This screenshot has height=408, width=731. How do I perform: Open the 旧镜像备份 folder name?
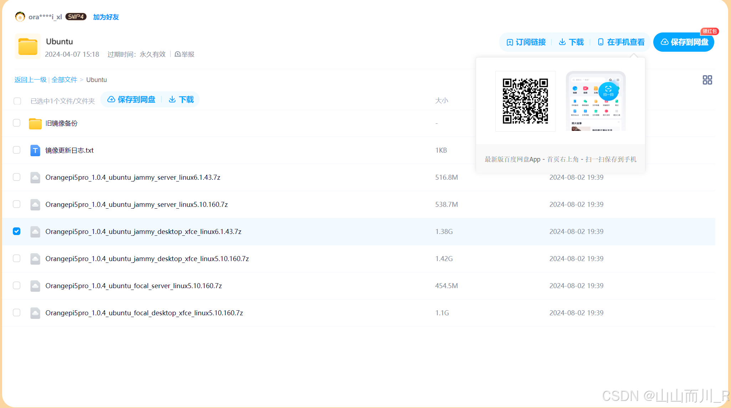coord(61,123)
